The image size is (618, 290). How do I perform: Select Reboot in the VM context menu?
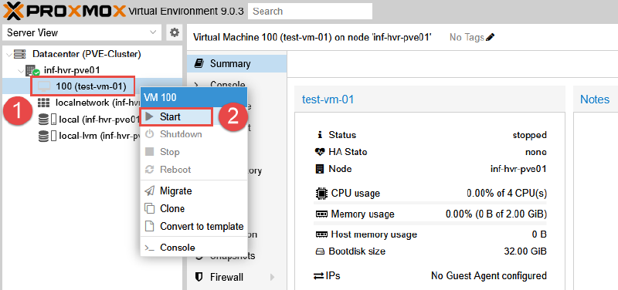tap(194, 170)
